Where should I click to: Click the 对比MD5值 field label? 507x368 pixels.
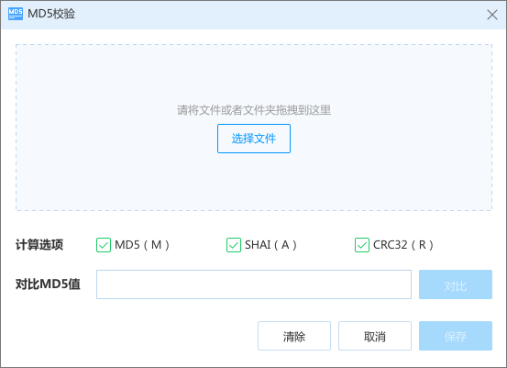(x=48, y=284)
